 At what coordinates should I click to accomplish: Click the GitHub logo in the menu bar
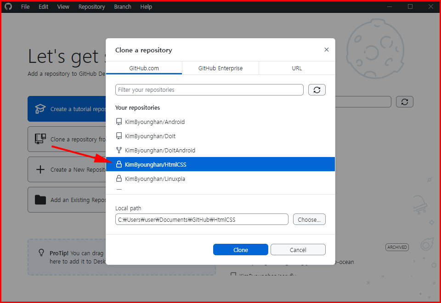pyautogui.click(x=8, y=6)
